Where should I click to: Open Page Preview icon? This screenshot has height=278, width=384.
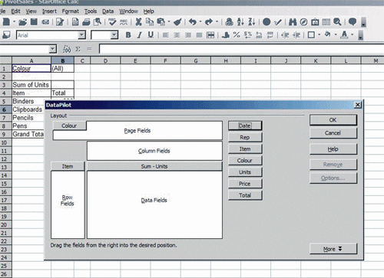tap(98, 22)
